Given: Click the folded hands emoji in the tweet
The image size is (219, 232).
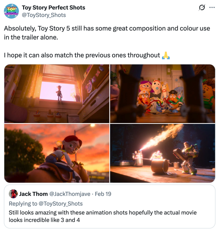Looking at the screenshot, I should pos(166,55).
